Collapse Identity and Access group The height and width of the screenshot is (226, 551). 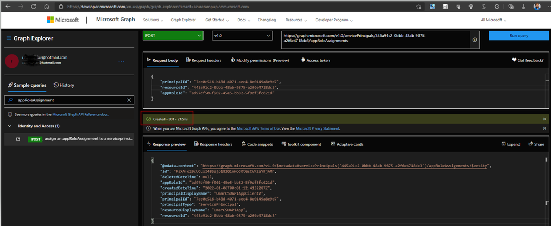tap(9, 126)
